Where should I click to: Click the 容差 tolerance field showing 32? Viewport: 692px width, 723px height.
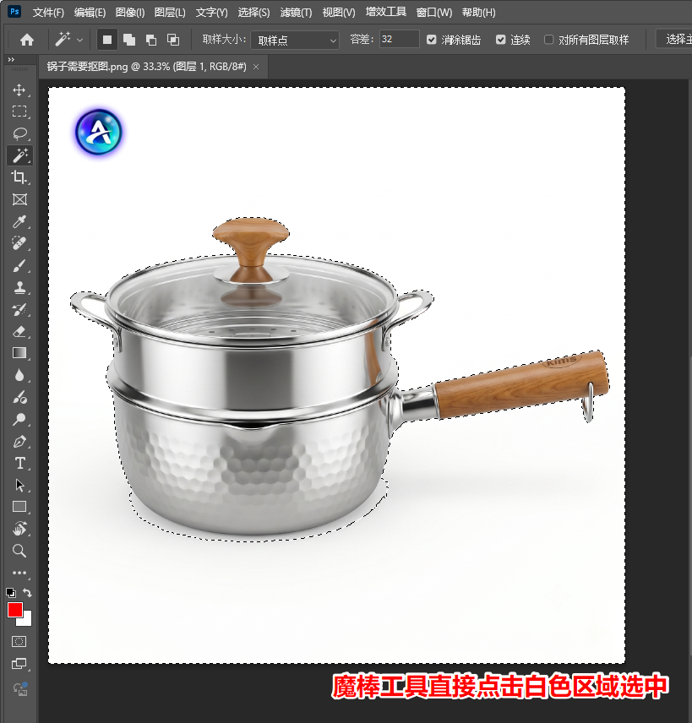[399, 39]
